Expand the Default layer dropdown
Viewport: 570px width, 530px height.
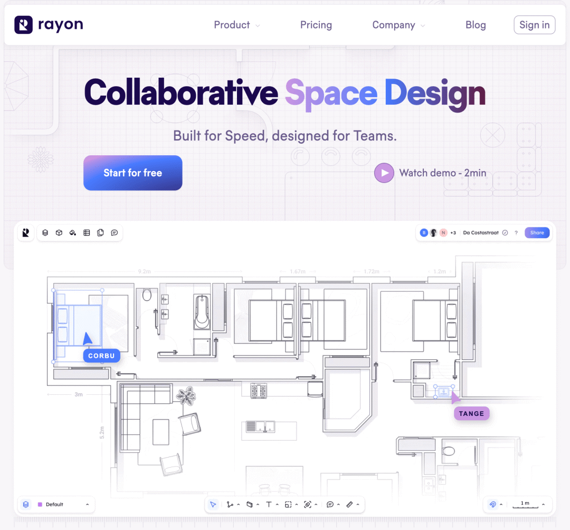coord(87,505)
